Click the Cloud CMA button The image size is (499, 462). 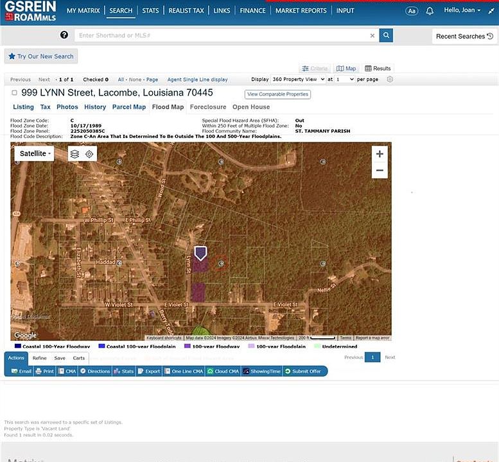(223, 372)
